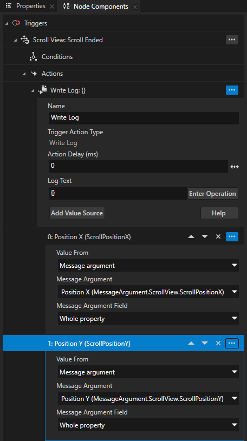Open options menu for Scroll Ended trigger
The width and height of the screenshot is (247, 441).
pyautogui.click(x=232, y=40)
